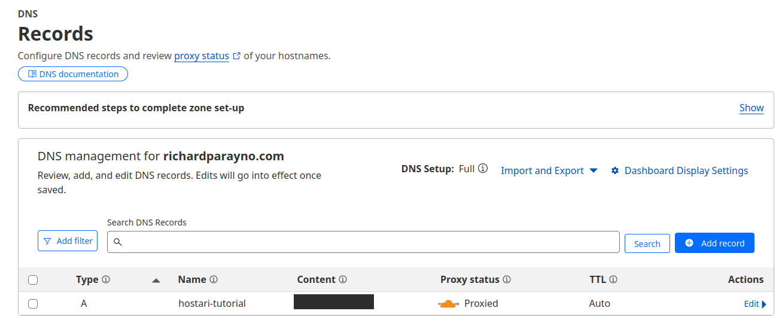782x320 pixels.
Task: Edit the hostari-tutorial record
Action: [x=755, y=304]
